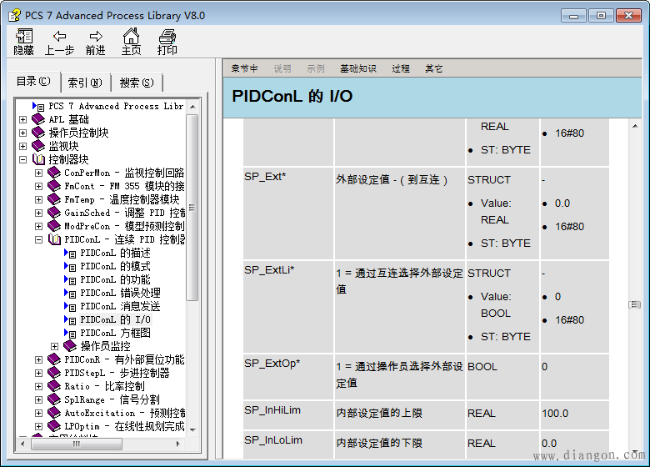650x467 pixels.
Task: Expand the LPOptim tree node
Action: 38,426
